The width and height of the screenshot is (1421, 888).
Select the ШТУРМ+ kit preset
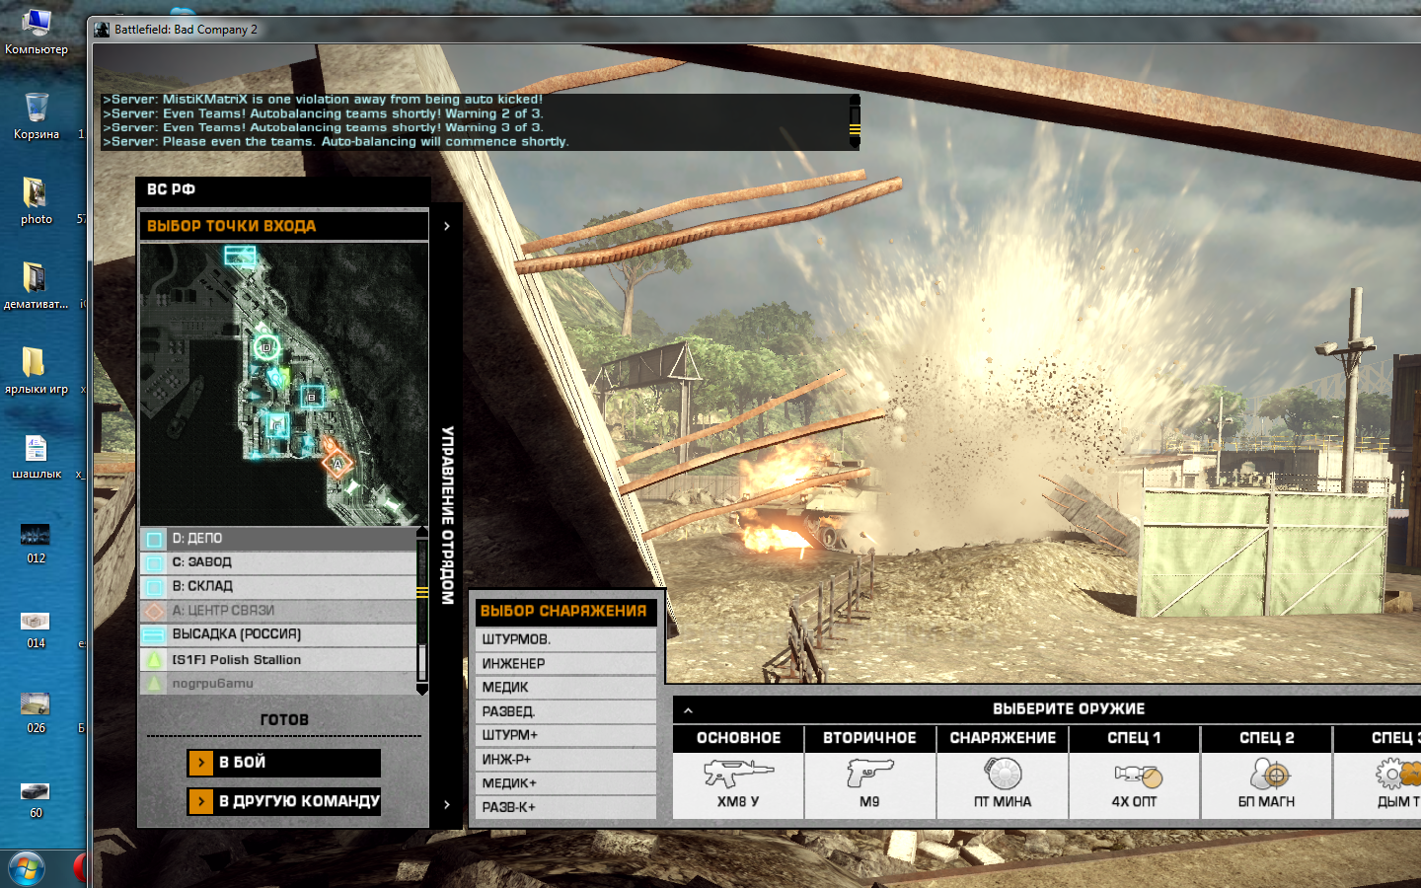coord(565,735)
